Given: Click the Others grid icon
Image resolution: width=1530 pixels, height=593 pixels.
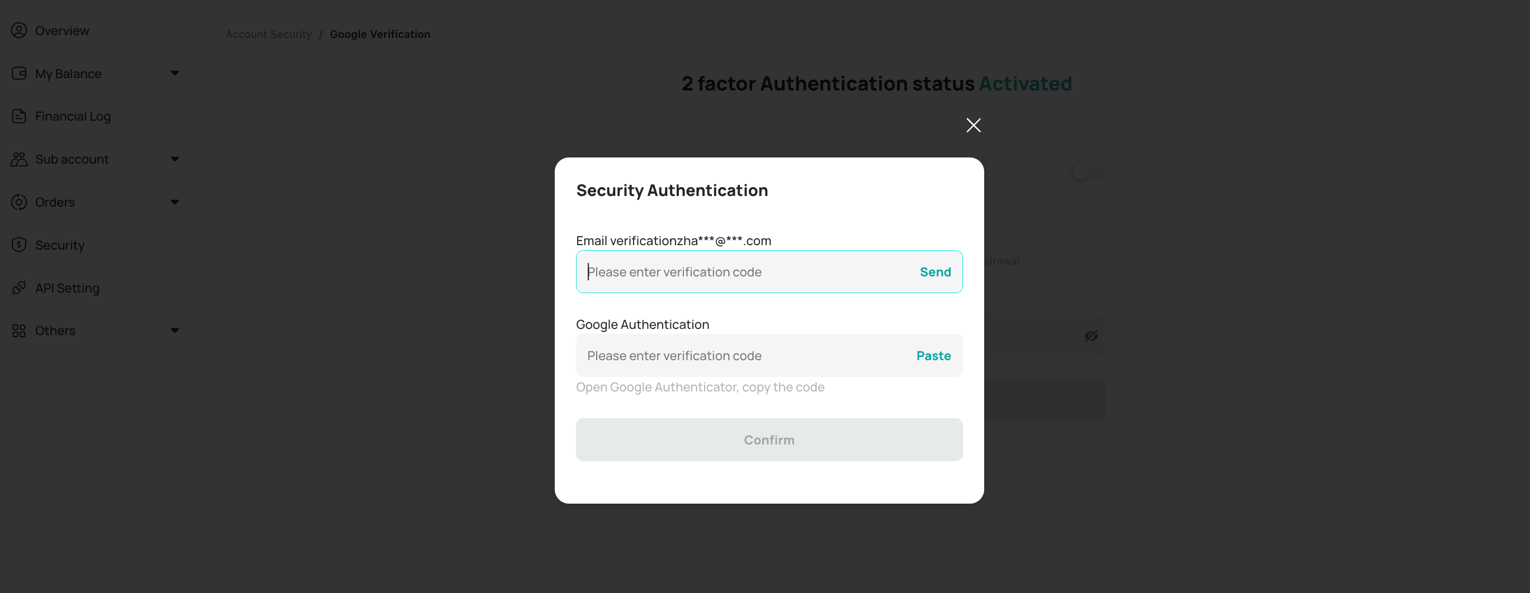Looking at the screenshot, I should click(x=19, y=331).
